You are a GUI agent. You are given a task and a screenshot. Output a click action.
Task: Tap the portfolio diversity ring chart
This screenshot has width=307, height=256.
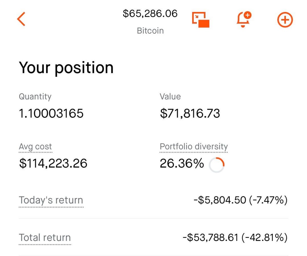[217, 165]
